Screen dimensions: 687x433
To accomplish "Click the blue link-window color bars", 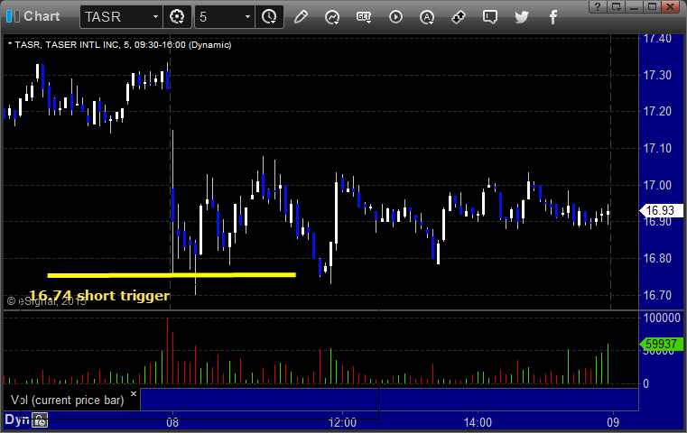I will coord(13,16).
